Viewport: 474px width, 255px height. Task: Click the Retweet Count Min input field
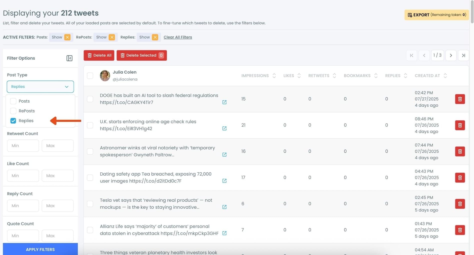point(23,146)
